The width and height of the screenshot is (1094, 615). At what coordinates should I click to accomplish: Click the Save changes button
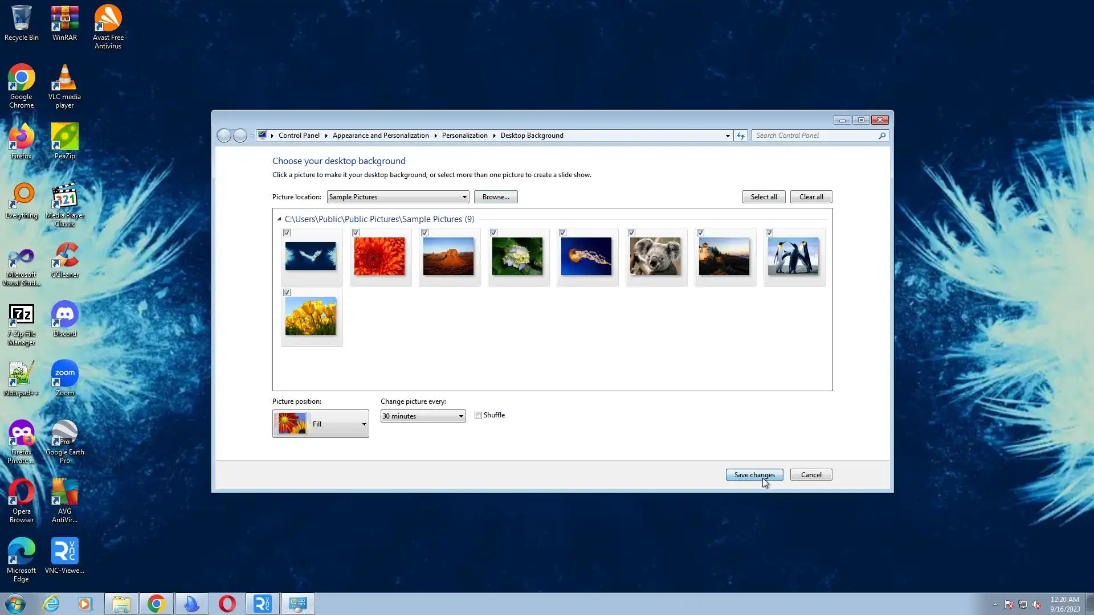pos(754,475)
